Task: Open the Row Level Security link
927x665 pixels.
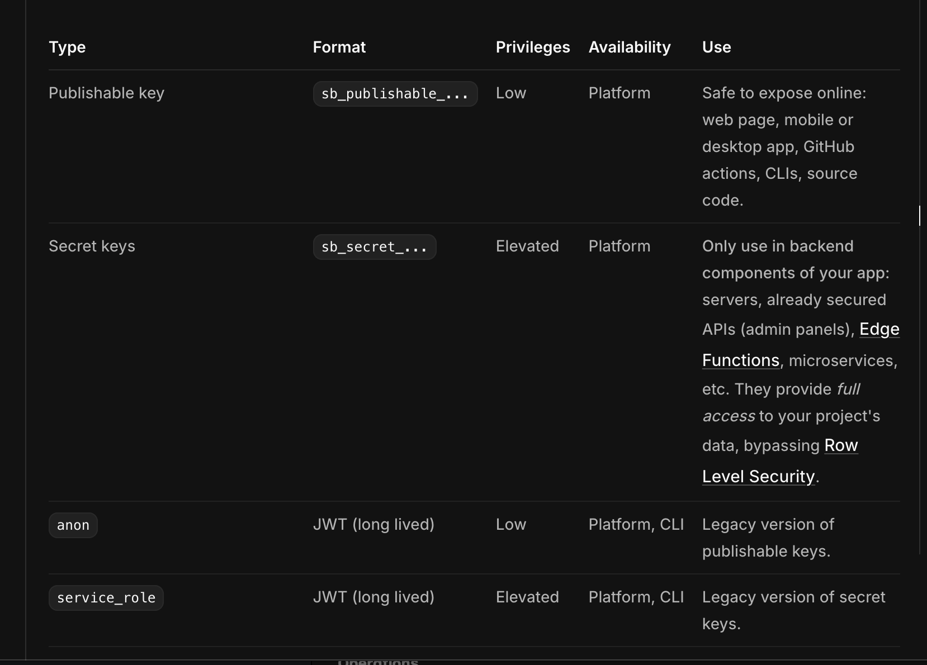Action: click(x=841, y=446)
